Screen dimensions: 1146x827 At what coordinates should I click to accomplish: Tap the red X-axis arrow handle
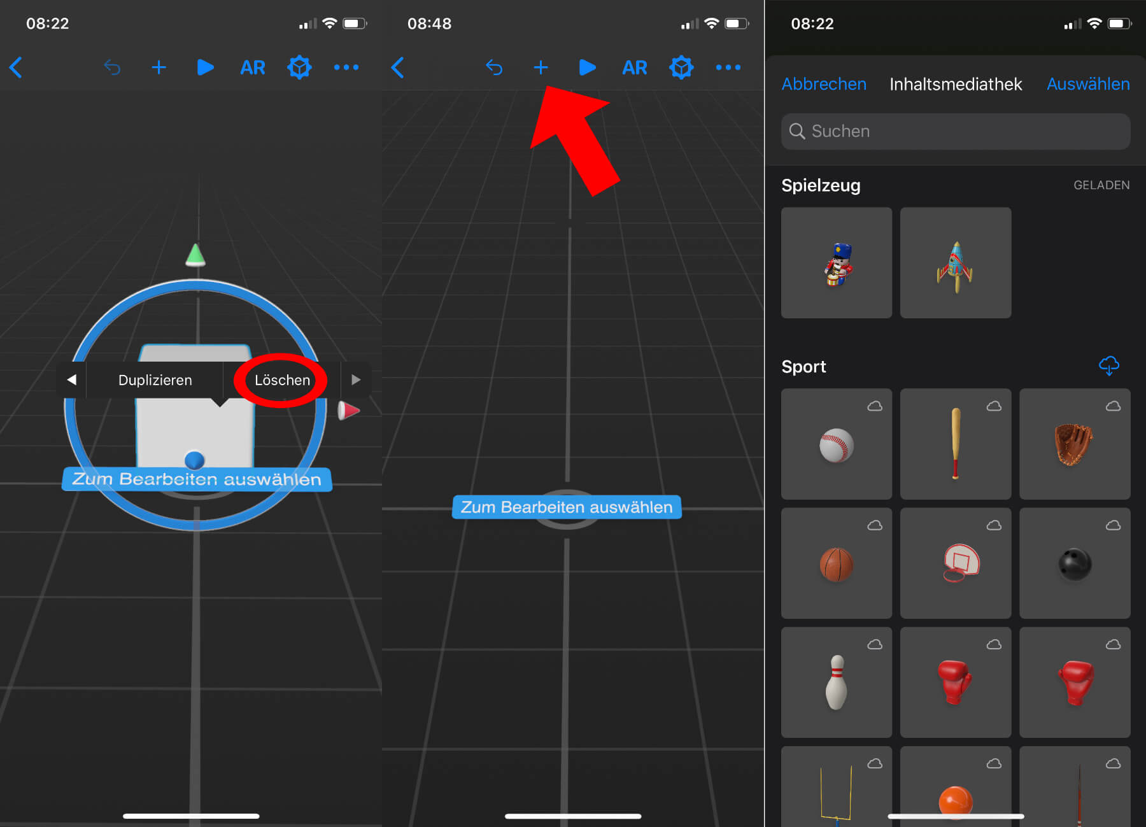(348, 411)
